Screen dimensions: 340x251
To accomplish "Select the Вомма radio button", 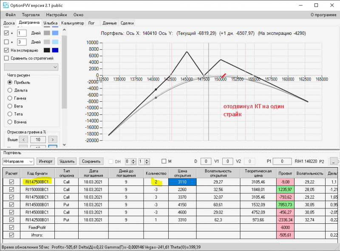I will tap(10, 122).
